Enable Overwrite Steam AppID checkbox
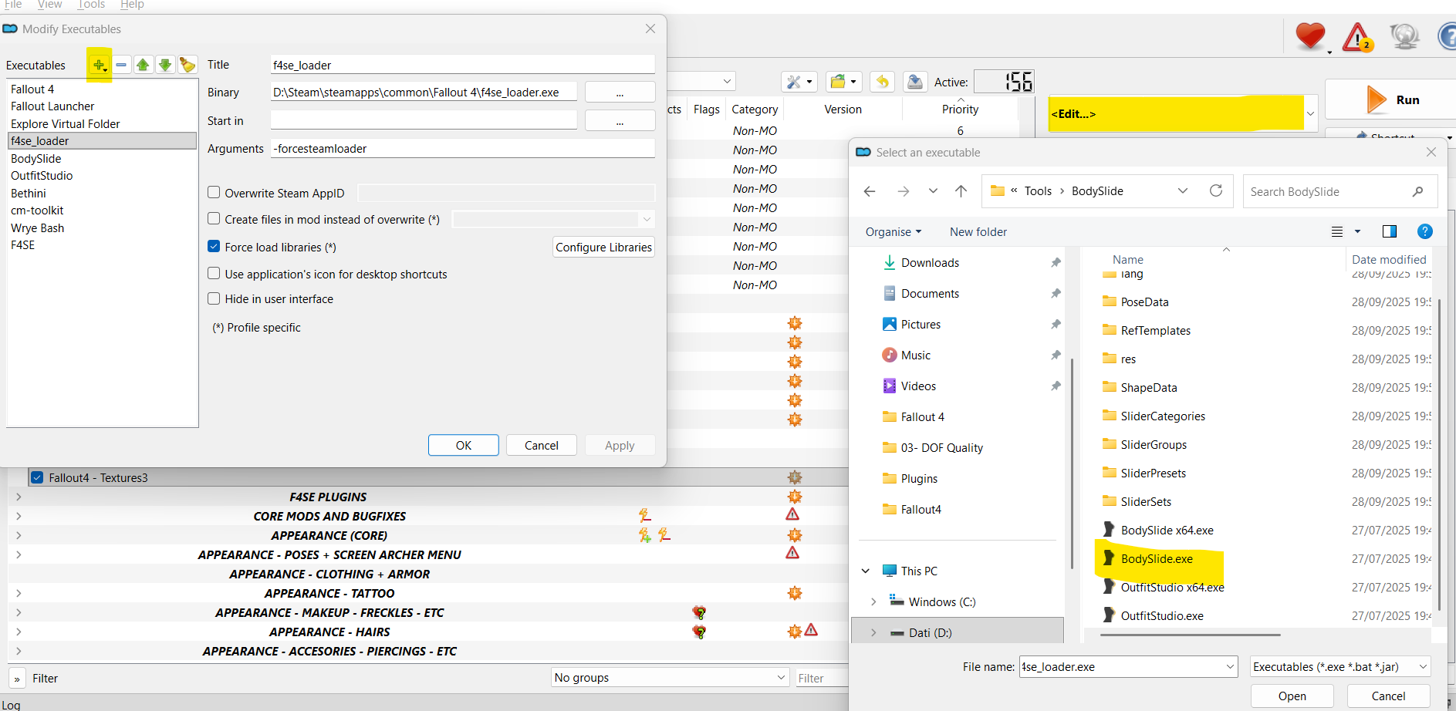This screenshot has height=711, width=1456. pos(215,193)
